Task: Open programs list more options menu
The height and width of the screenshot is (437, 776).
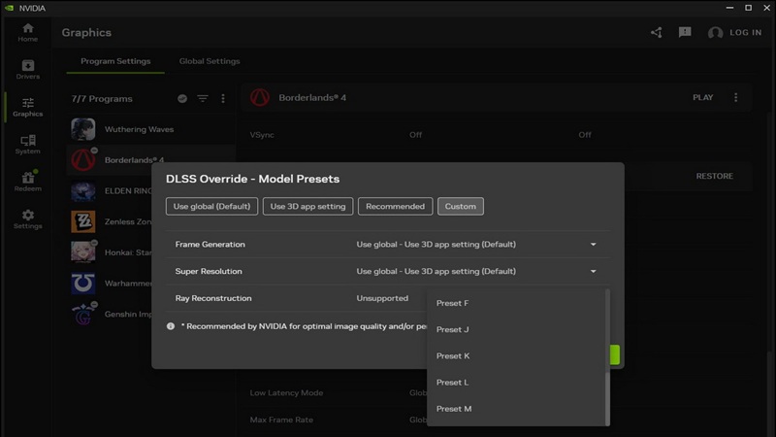Action: (x=223, y=99)
